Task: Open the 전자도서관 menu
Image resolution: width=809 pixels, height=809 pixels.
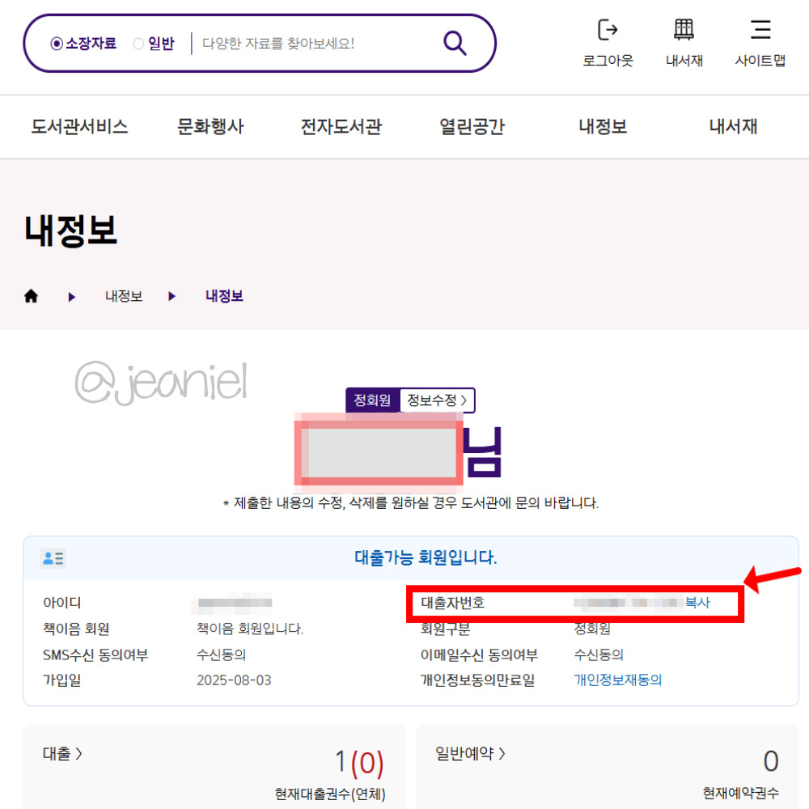Action: [340, 126]
